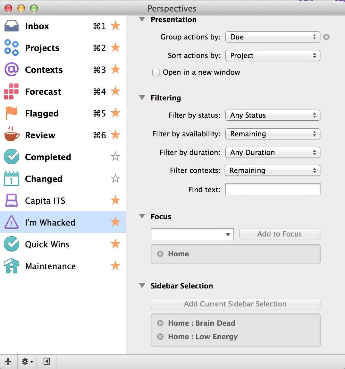Remove Home from Focus list
The width and height of the screenshot is (345, 369).
pos(160,254)
